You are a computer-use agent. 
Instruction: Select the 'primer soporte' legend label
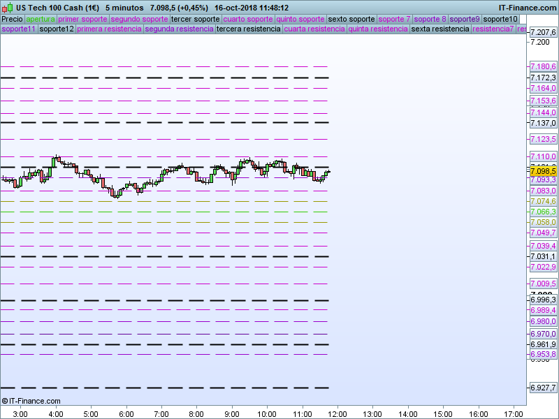click(x=82, y=20)
